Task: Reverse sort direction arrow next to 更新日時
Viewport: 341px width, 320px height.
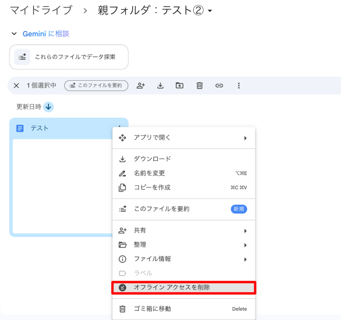Action: tap(49, 107)
